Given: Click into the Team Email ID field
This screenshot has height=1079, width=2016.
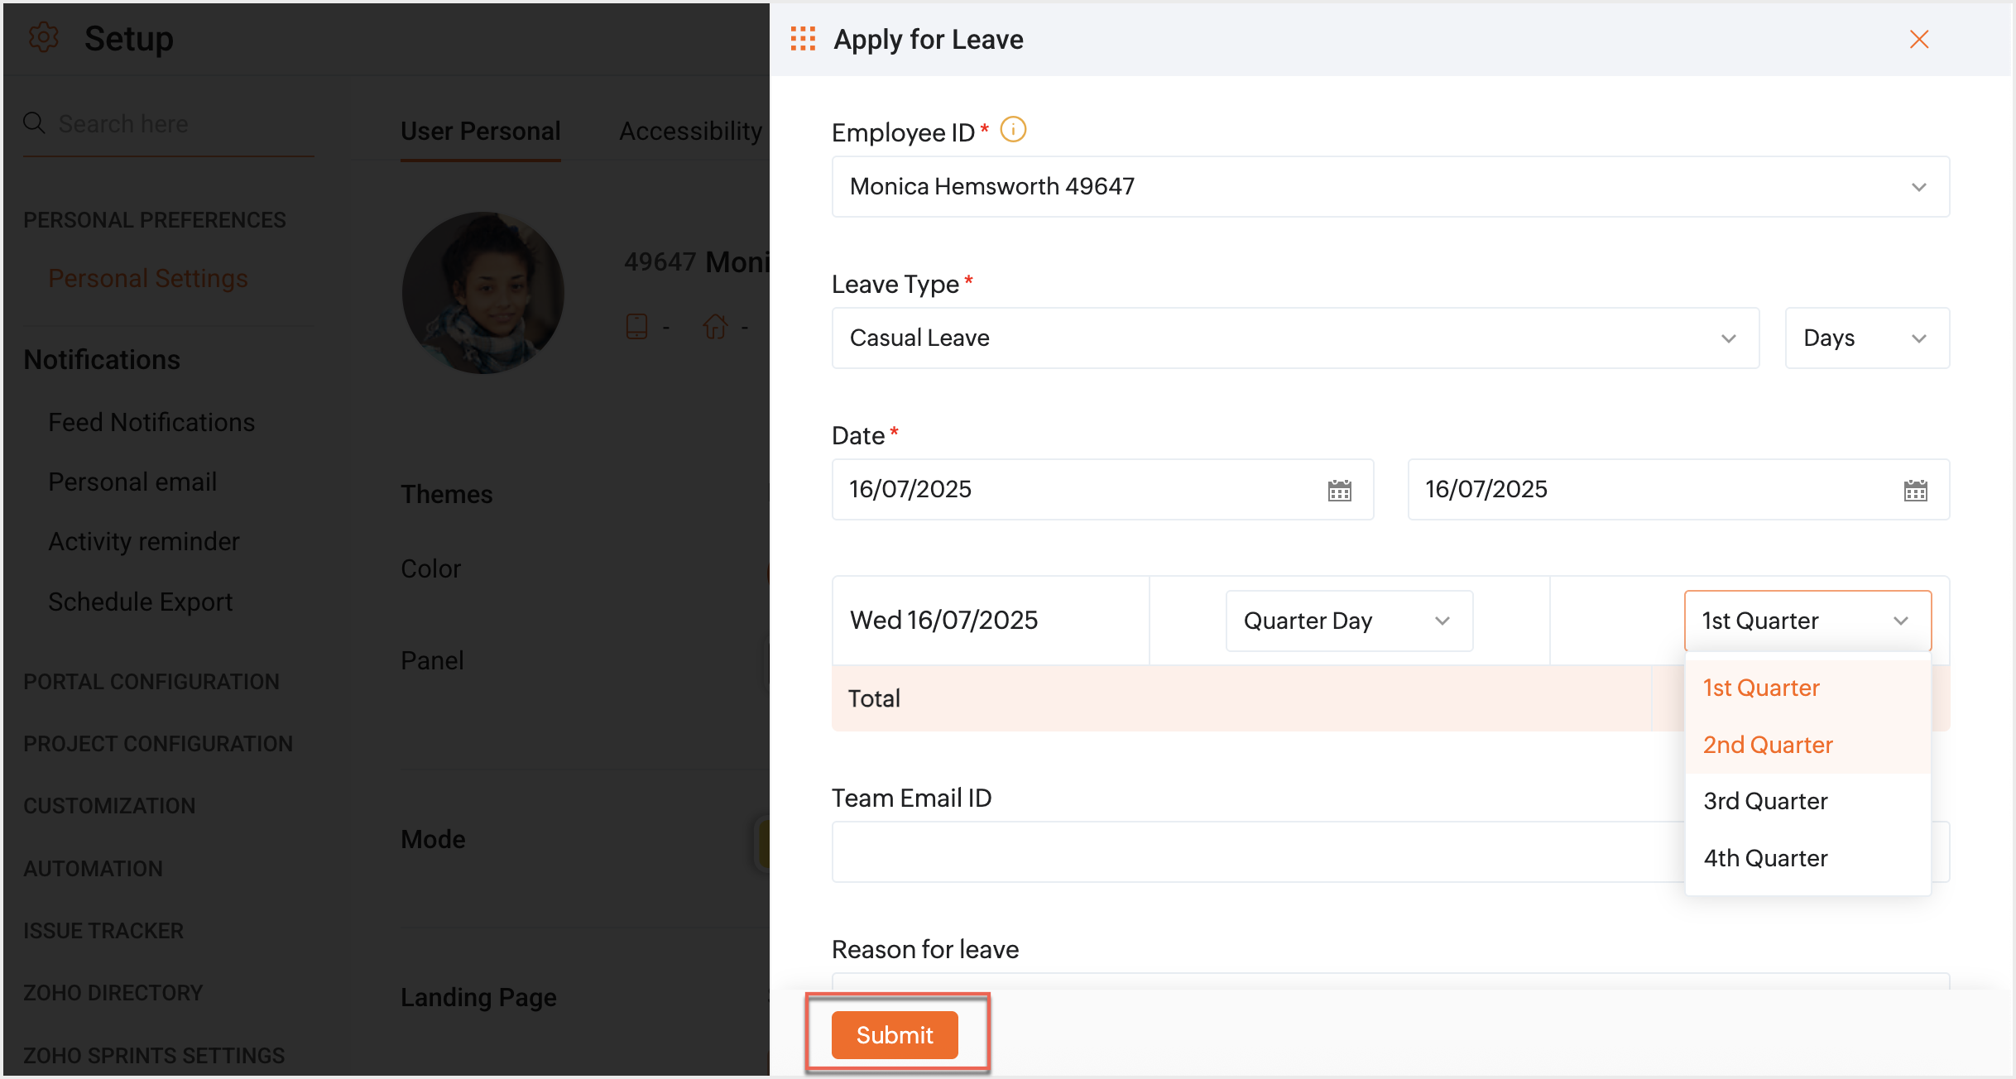Looking at the screenshot, I should pyautogui.click(x=1241, y=851).
